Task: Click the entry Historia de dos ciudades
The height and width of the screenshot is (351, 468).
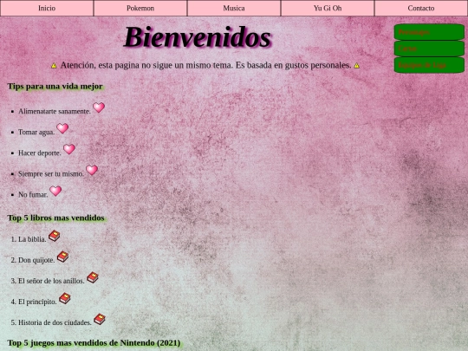Action: click(55, 323)
